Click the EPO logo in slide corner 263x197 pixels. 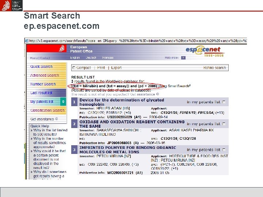[x=11, y=5]
